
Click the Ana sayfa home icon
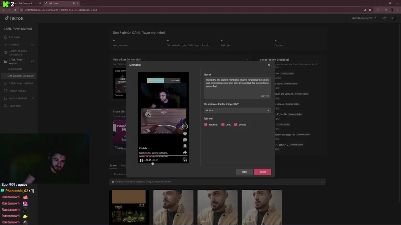pos(6,37)
